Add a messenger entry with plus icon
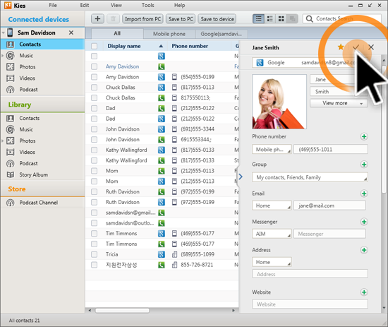The height and width of the screenshot is (327, 388). (364, 222)
